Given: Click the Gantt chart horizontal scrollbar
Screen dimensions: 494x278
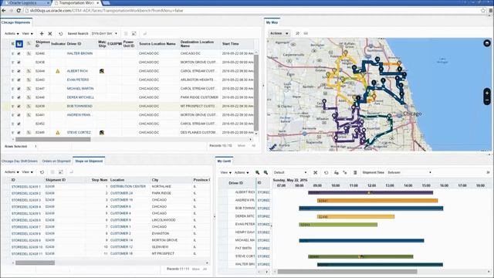Looking at the screenshot, I should pyautogui.click(x=347, y=271).
